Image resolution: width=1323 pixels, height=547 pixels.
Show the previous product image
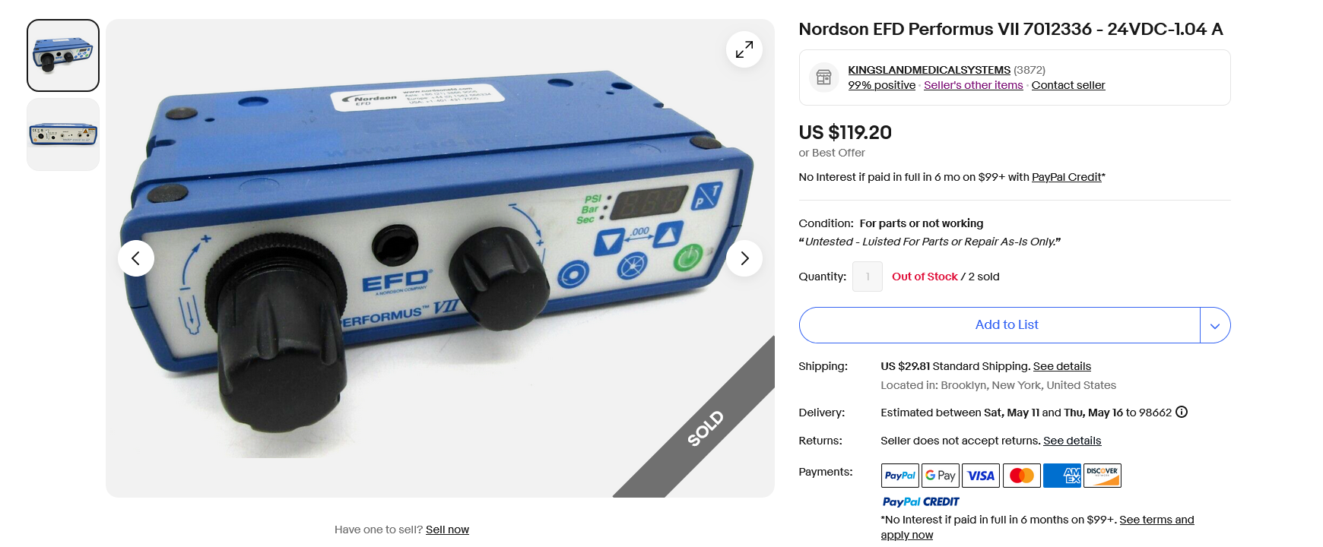[x=136, y=258]
